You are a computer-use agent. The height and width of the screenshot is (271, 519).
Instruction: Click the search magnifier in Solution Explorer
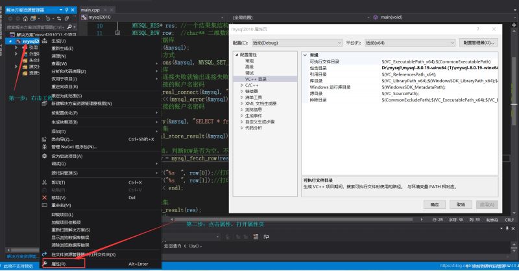coord(69,27)
